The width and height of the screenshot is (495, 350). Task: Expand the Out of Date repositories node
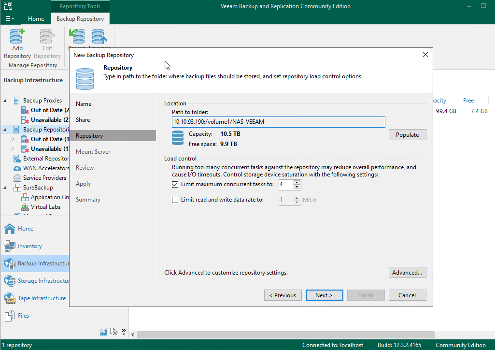[13, 139]
